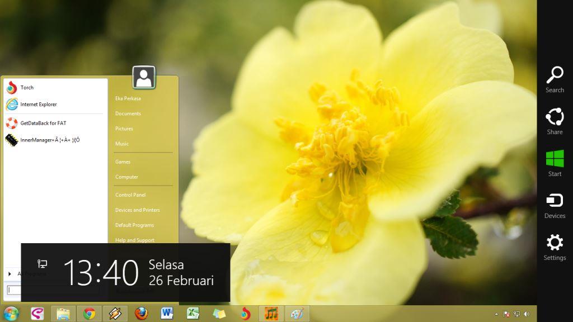Open GetDataBack for FAT
This screenshot has width=573, height=322.
(55, 124)
